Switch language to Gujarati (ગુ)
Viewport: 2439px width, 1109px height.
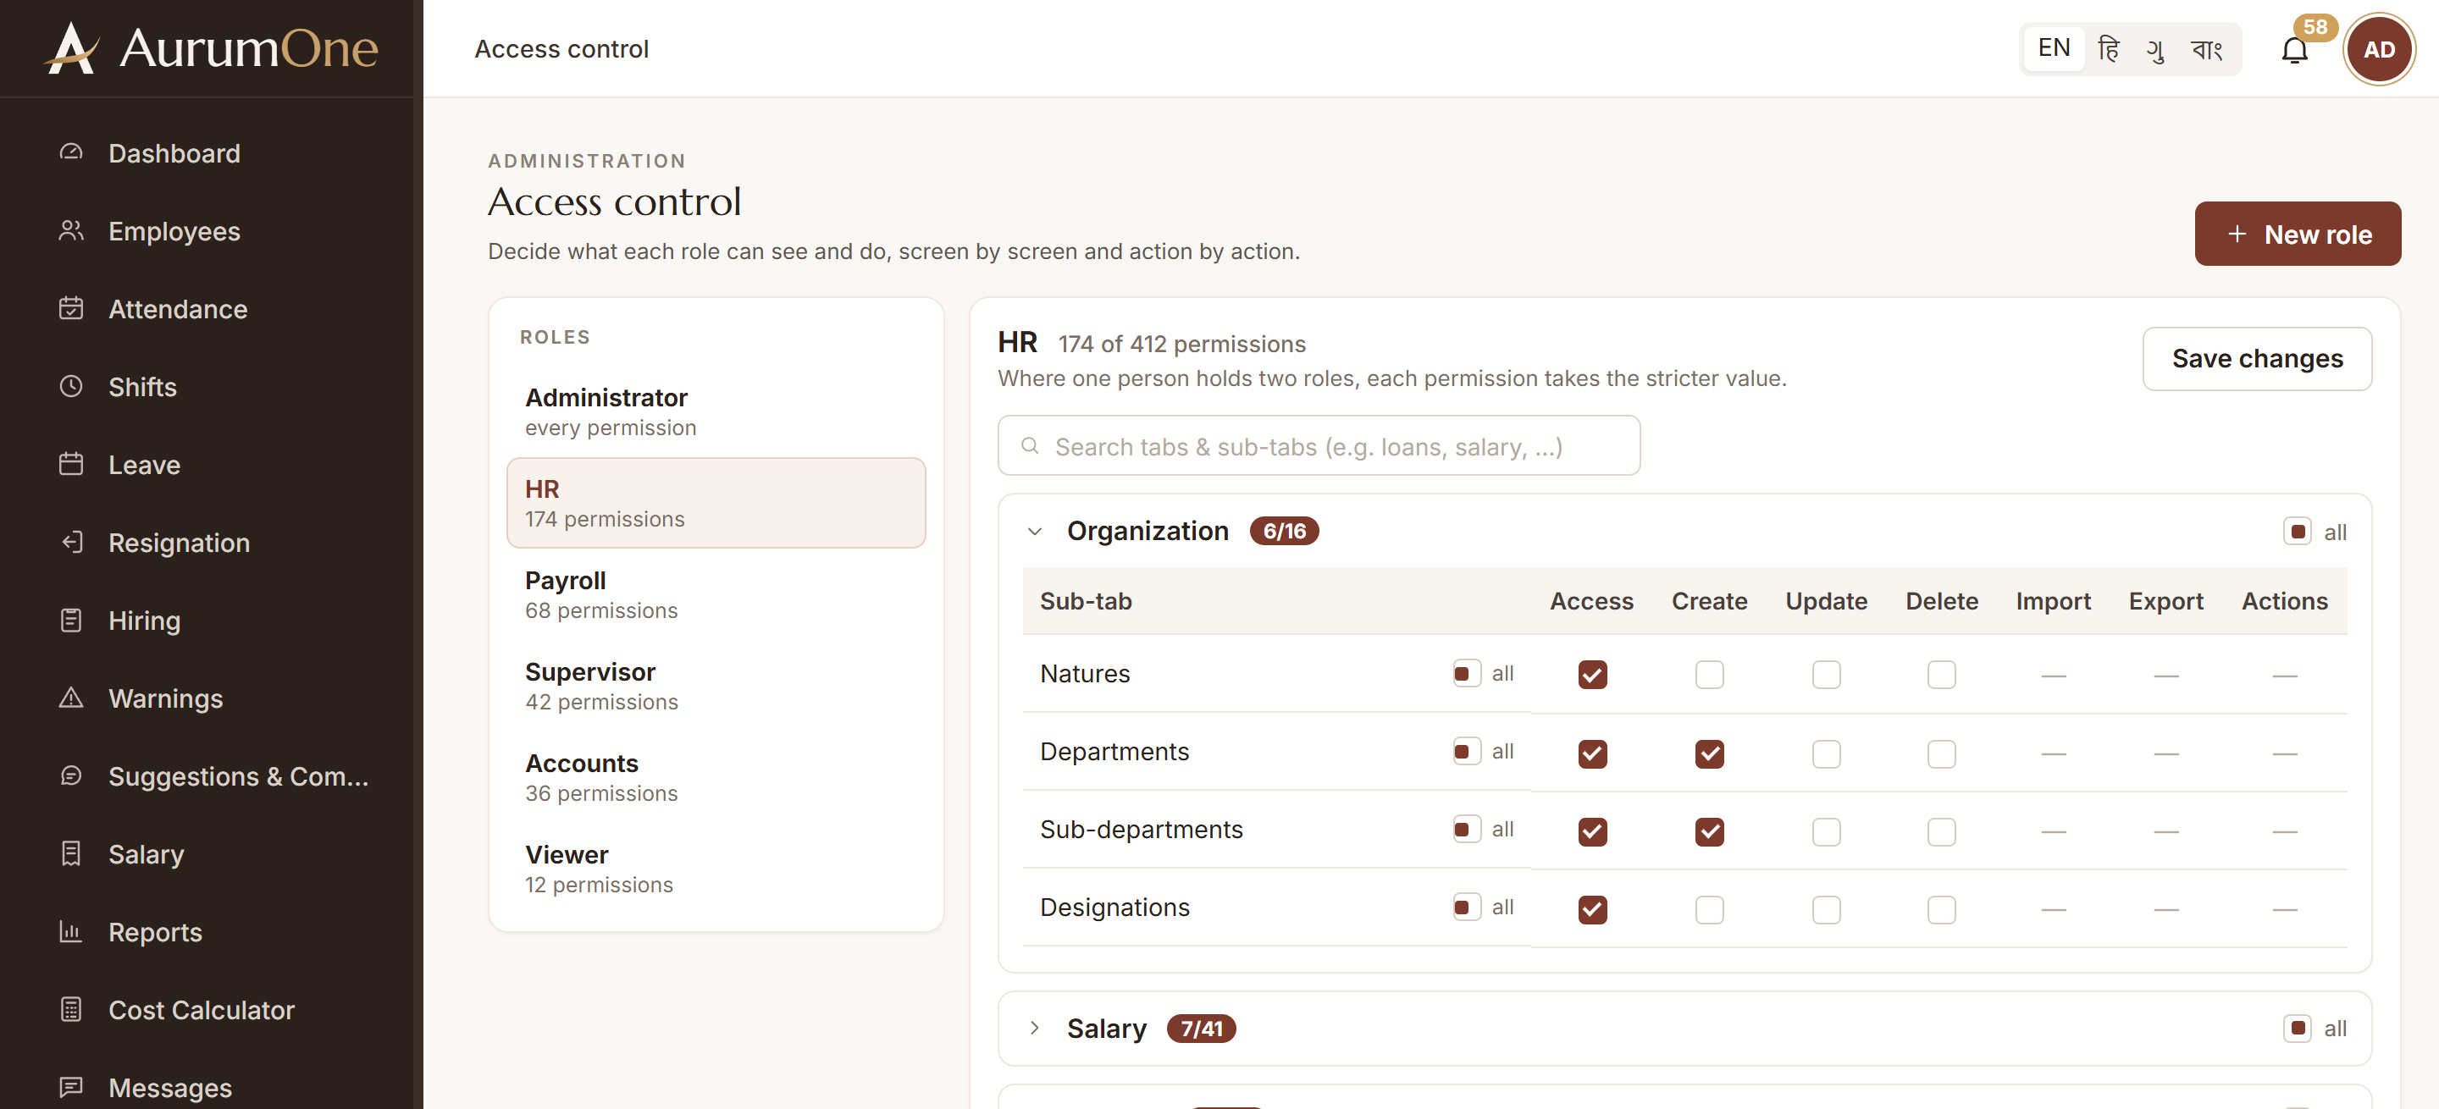(2156, 48)
